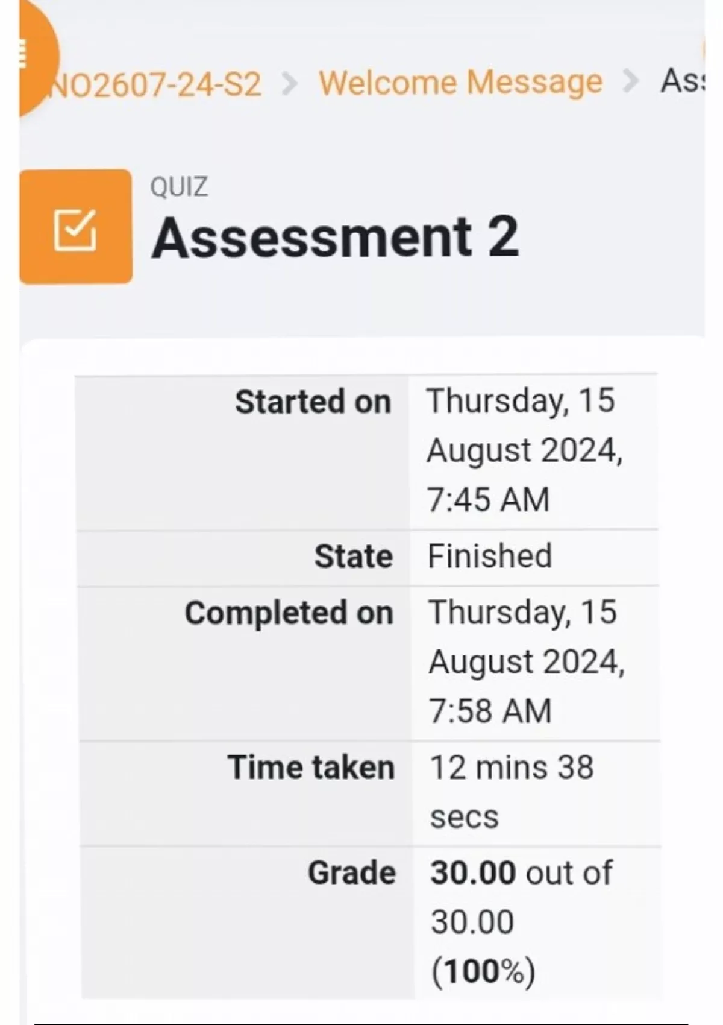Click the (100%) grade percentage

tap(483, 971)
